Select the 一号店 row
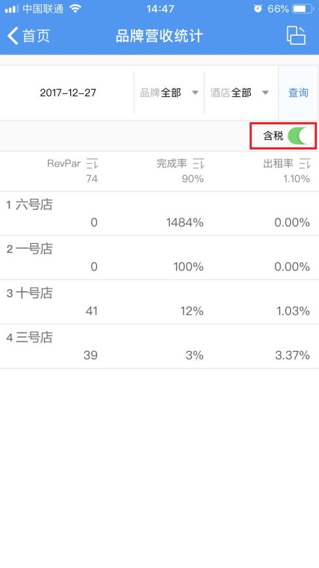Image resolution: width=319 pixels, height=568 pixels. 159,258
